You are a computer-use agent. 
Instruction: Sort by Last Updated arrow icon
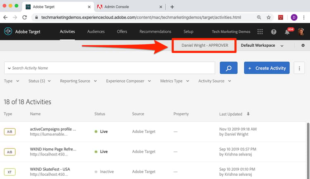(248, 114)
